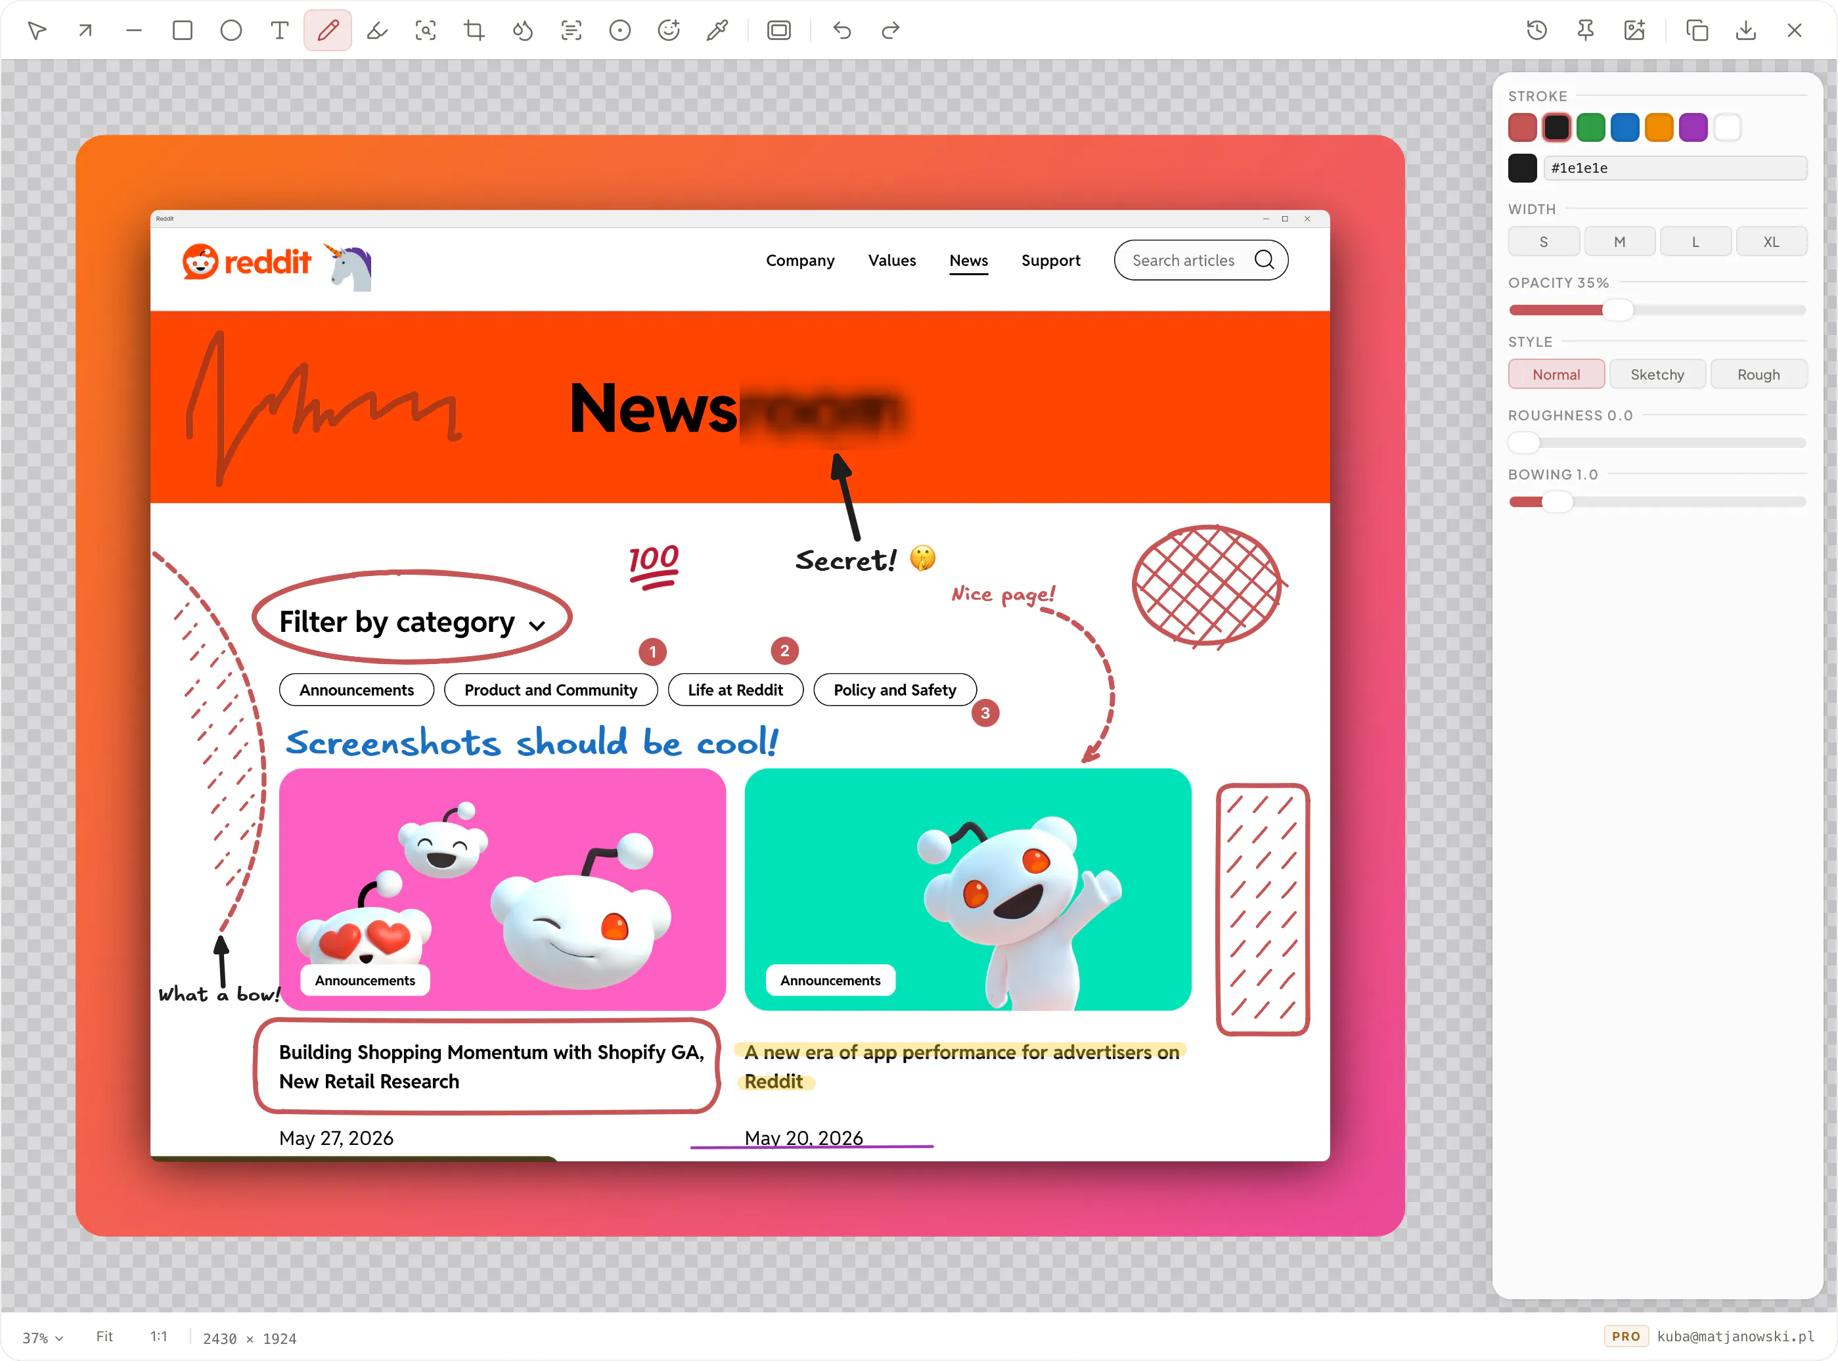Image resolution: width=1838 pixels, height=1361 pixels.
Task: Open the 37% zoom level dropdown
Action: coord(43,1337)
